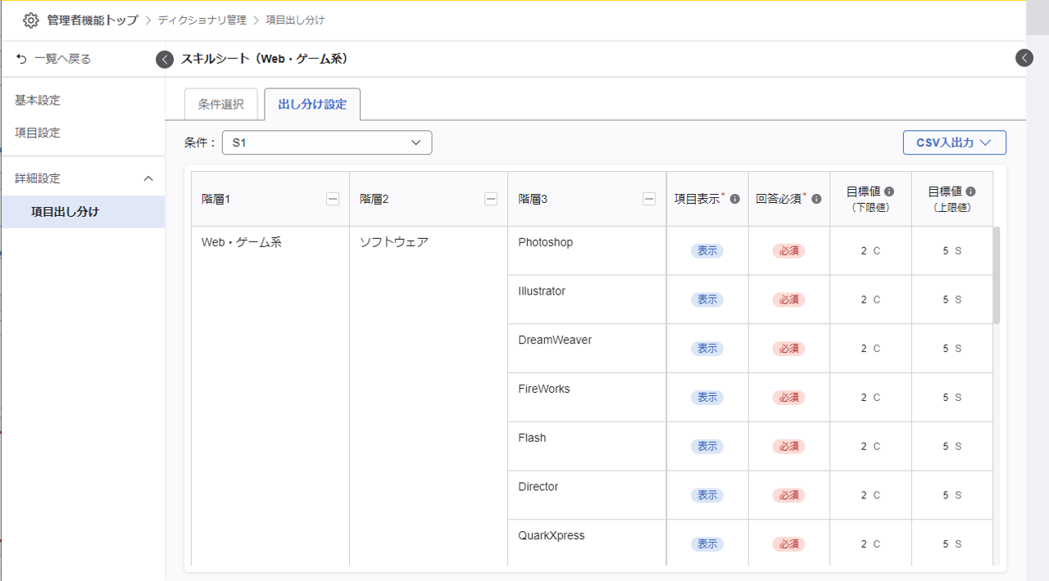Click the info icon next to 目標値 上限値
This screenshot has height=581, width=1049.
971,191
